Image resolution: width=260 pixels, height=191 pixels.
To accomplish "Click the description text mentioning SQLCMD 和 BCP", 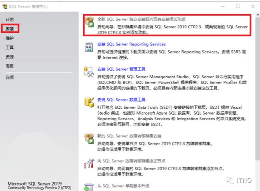I will [172, 82].
